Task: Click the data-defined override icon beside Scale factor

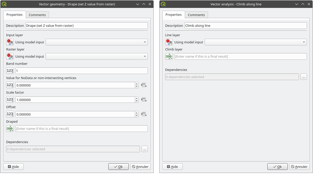Action: (x=144, y=99)
